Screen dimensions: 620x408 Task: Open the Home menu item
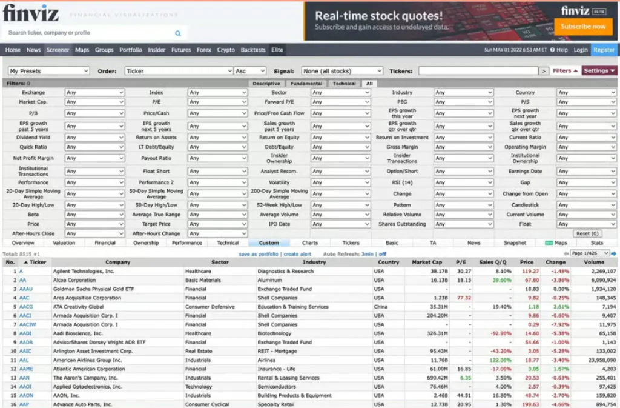coord(13,50)
